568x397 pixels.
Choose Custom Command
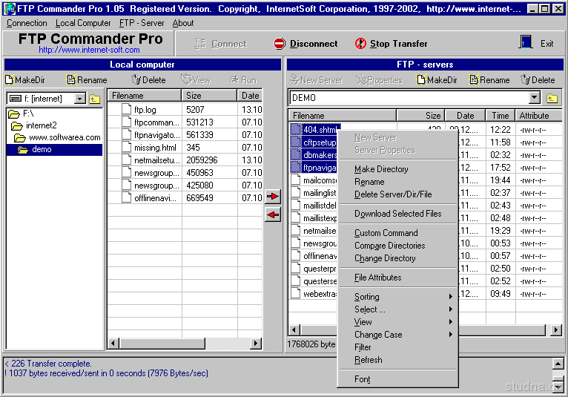[x=397, y=233]
